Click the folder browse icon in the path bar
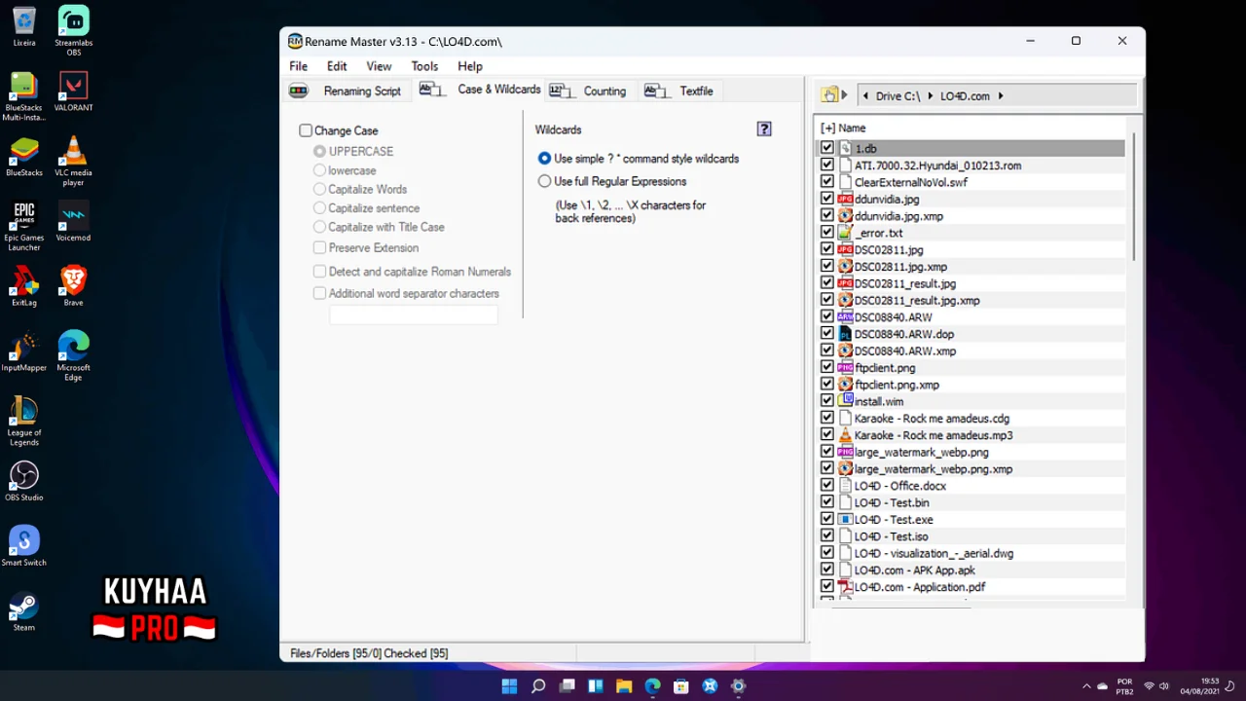This screenshot has width=1246, height=701. (829, 95)
